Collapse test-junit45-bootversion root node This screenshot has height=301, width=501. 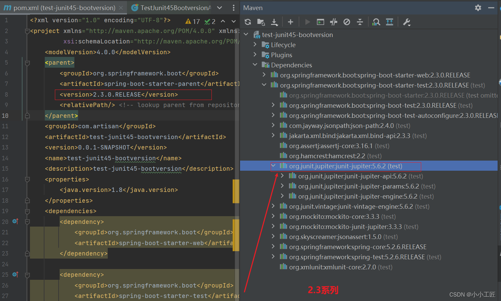246,34
